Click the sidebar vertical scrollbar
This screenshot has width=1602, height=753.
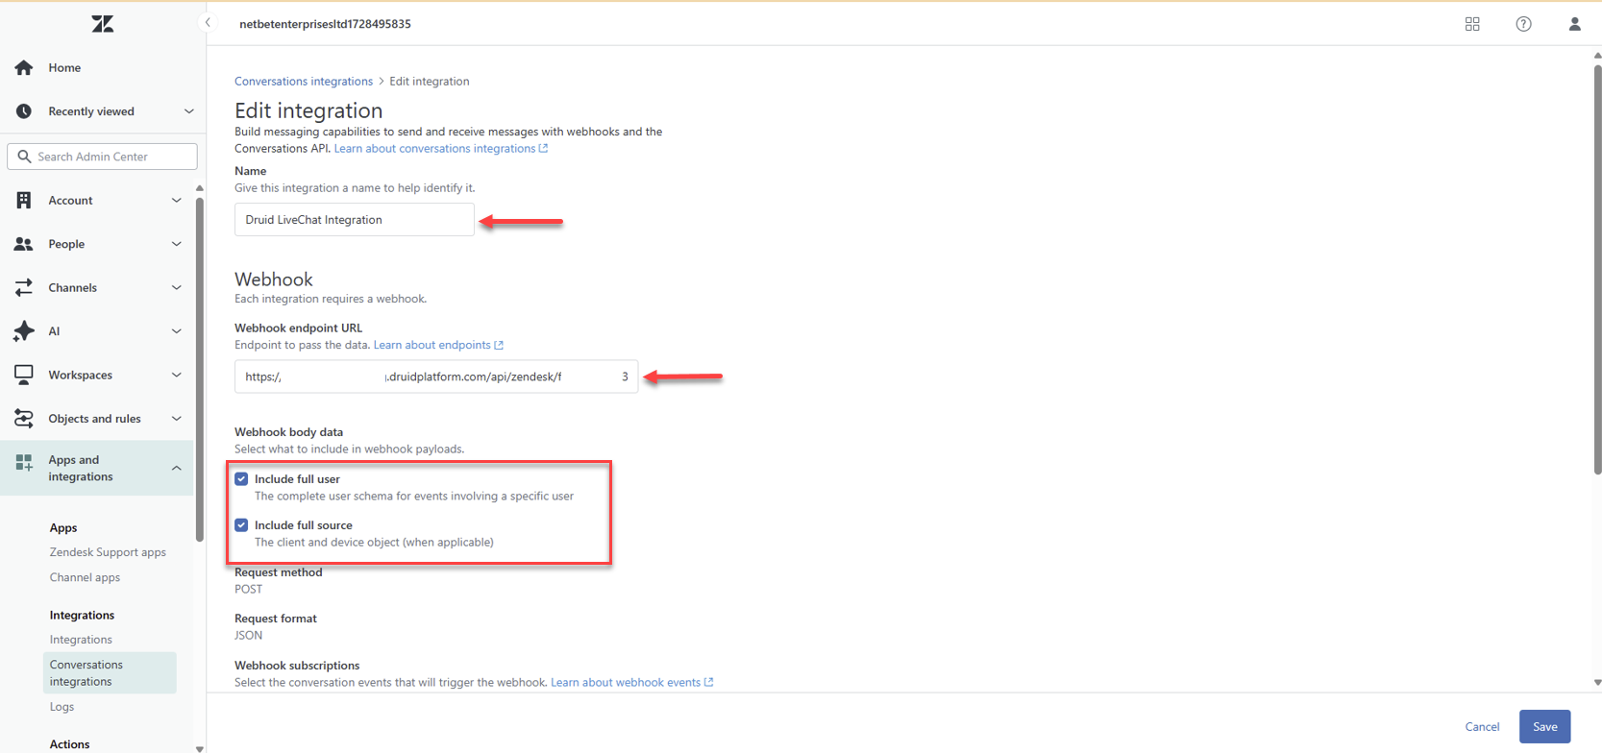tap(199, 369)
